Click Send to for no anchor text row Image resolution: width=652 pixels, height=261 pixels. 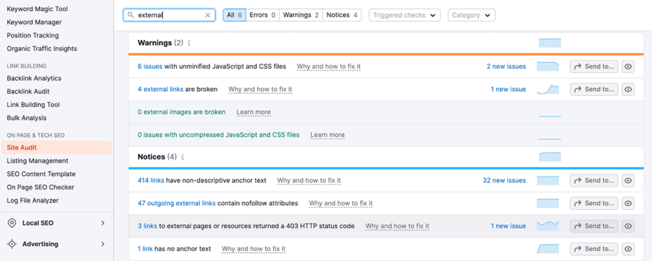click(x=594, y=249)
